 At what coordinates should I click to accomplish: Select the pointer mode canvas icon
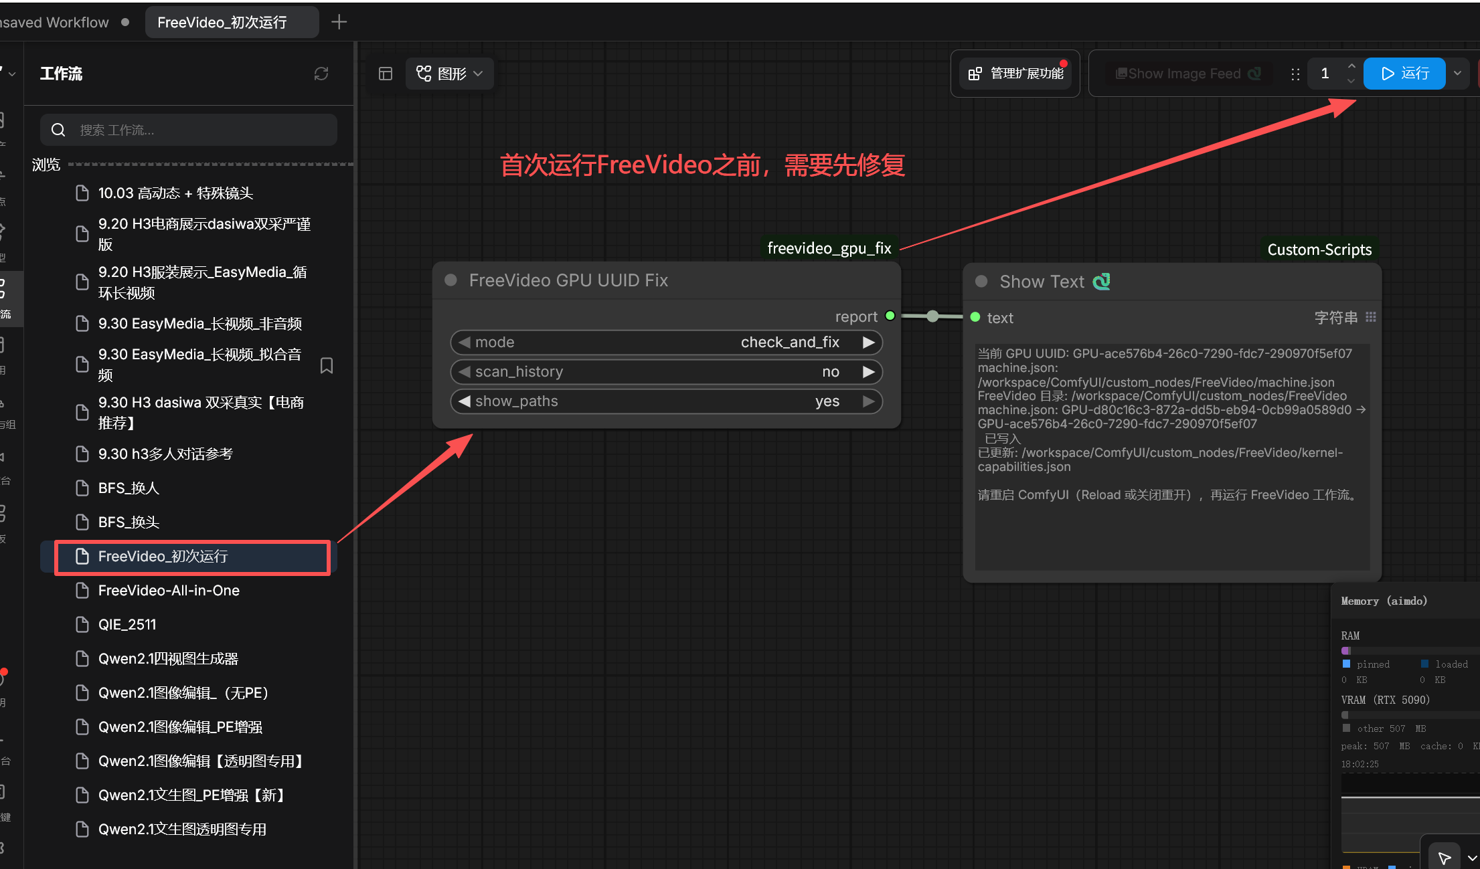click(x=1445, y=858)
